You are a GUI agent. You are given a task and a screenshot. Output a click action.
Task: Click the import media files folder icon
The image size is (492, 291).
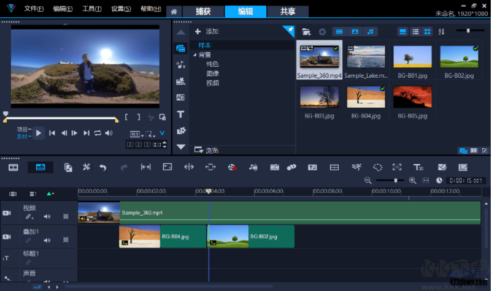pos(307,31)
